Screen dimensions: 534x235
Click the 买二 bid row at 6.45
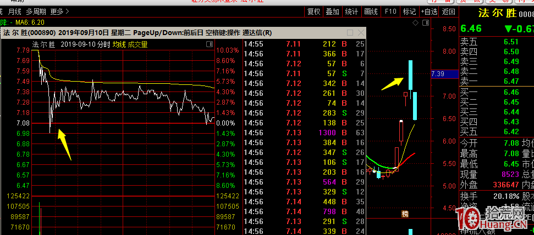tap(497, 102)
